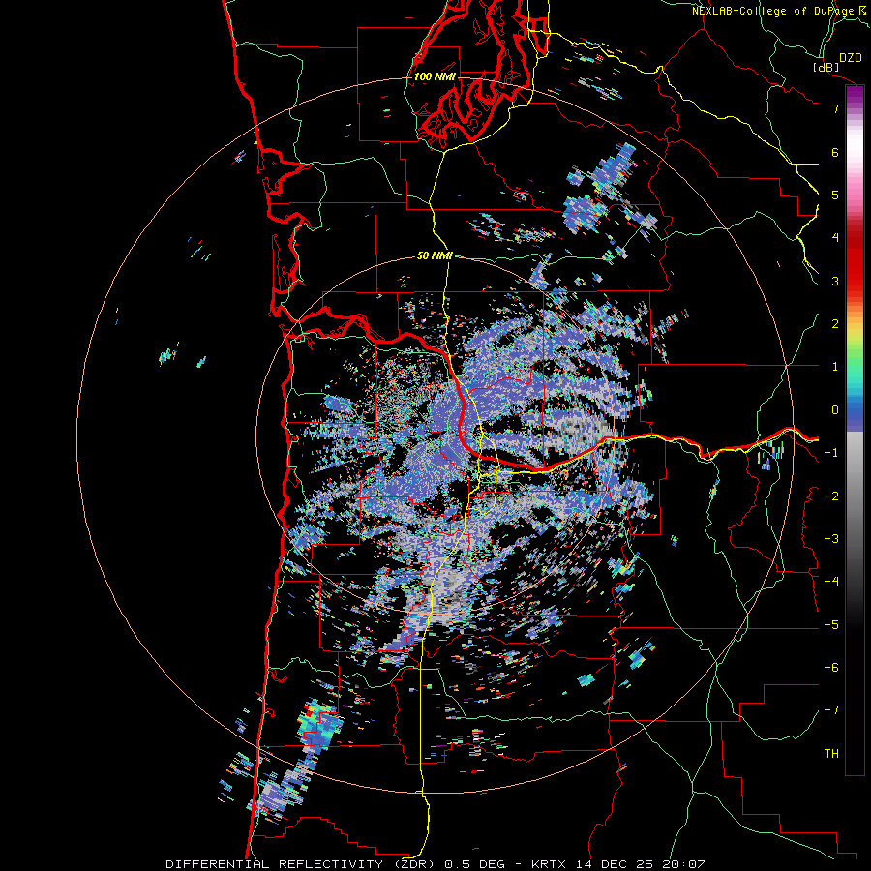This screenshot has width=871, height=871.
Task: Click the -1 dB scale label
Action: pyautogui.click(x=831, y=453)
